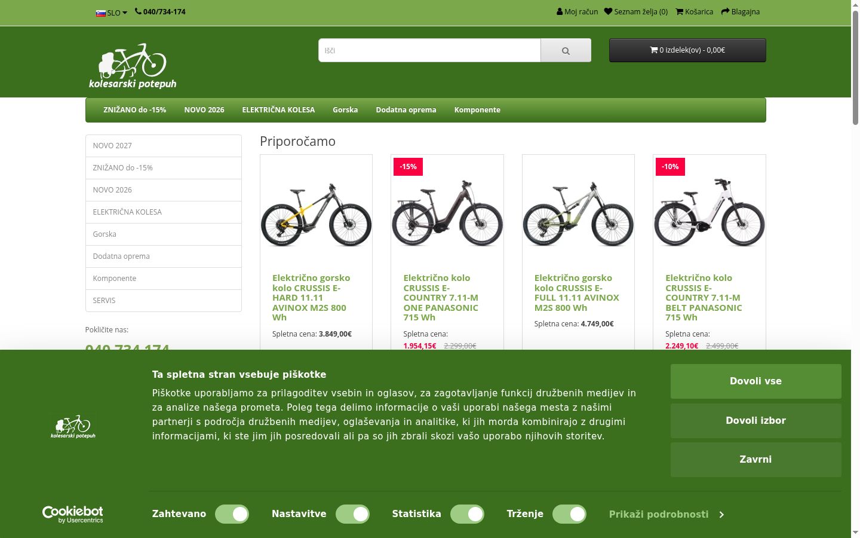Open the E-FULL 11.11 AVINOX product title
This screenshot has width=860, height=538.
pos(577,293)
